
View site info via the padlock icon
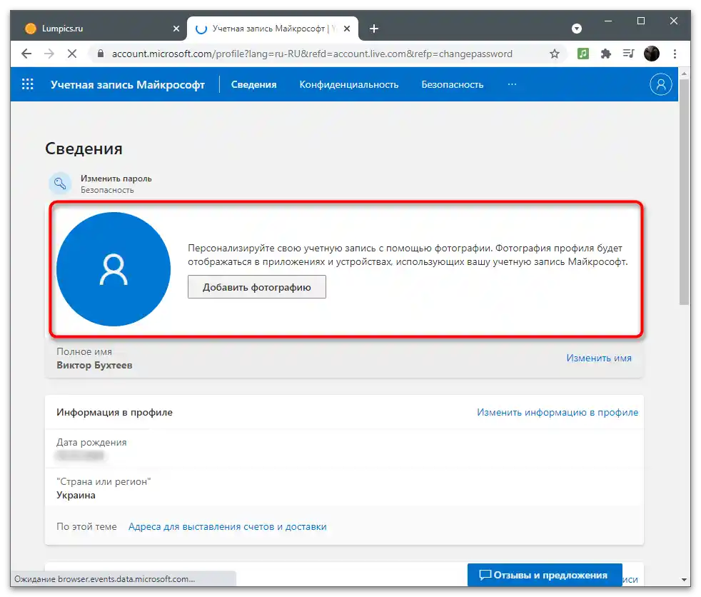pos(101,54)
